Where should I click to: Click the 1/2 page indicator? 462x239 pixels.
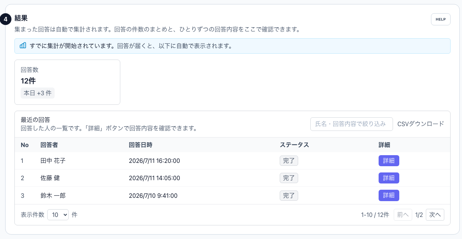point(419,215)
